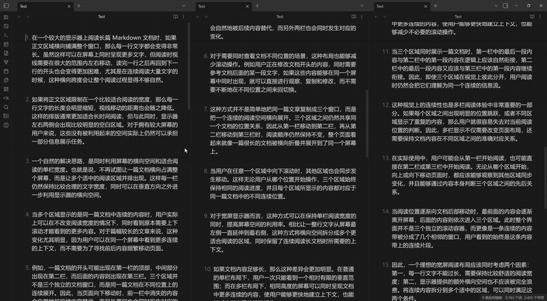The height and width of the screenshot is (301, 547).
Task: Toggle reading view book icon in left pane
Action: point(176,17)
